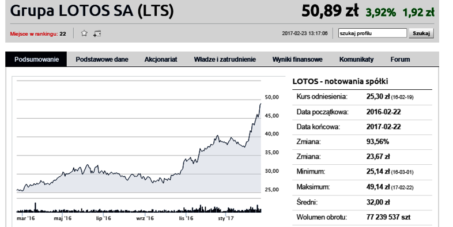Switch to the Akcjonariat tab
This screenshot has width=453, height=227.
tap(161, 59)
